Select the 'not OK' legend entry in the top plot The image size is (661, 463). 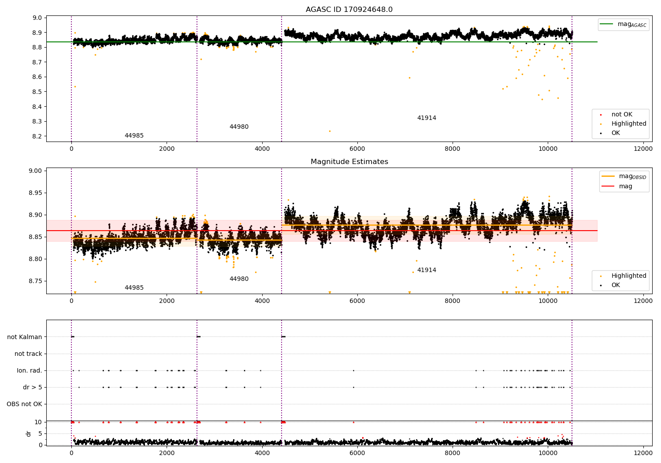point(616,115)
